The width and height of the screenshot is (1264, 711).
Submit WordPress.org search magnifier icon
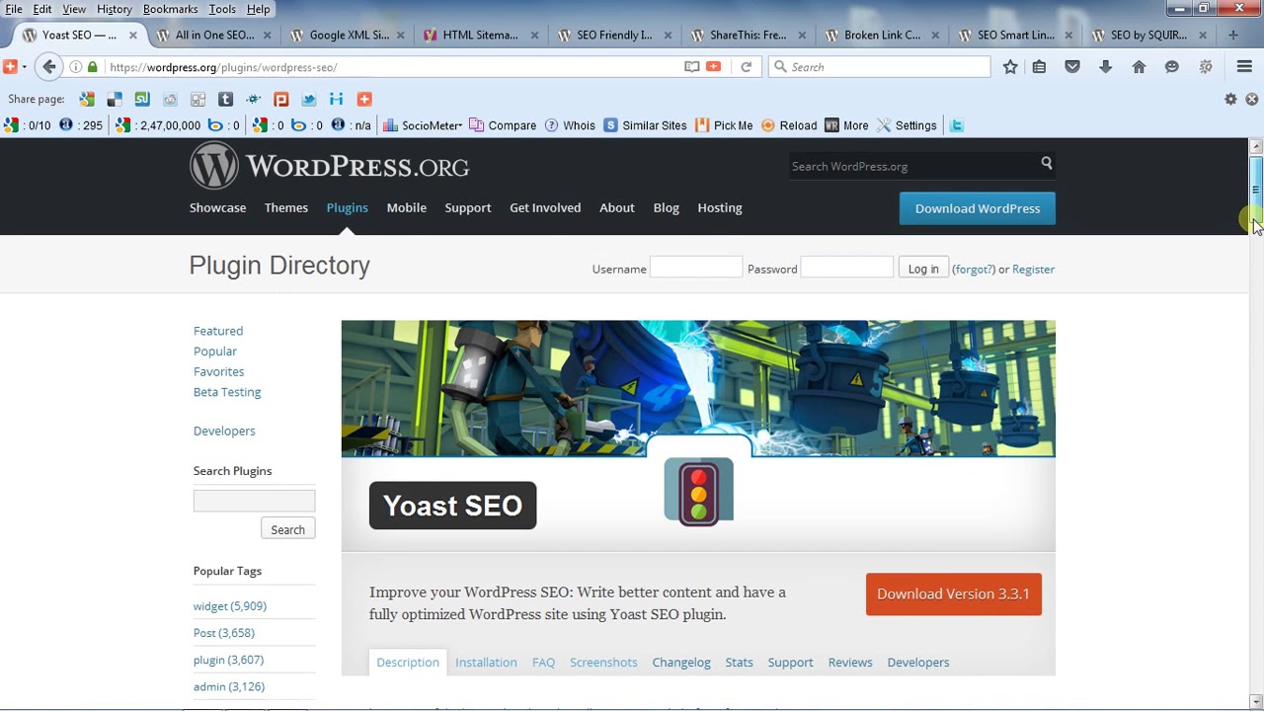point(1047,163)
